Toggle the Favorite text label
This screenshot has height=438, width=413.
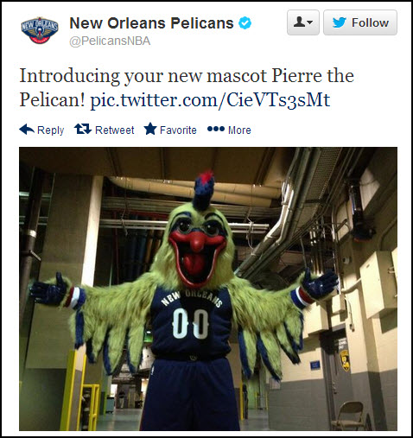[178, 130]
